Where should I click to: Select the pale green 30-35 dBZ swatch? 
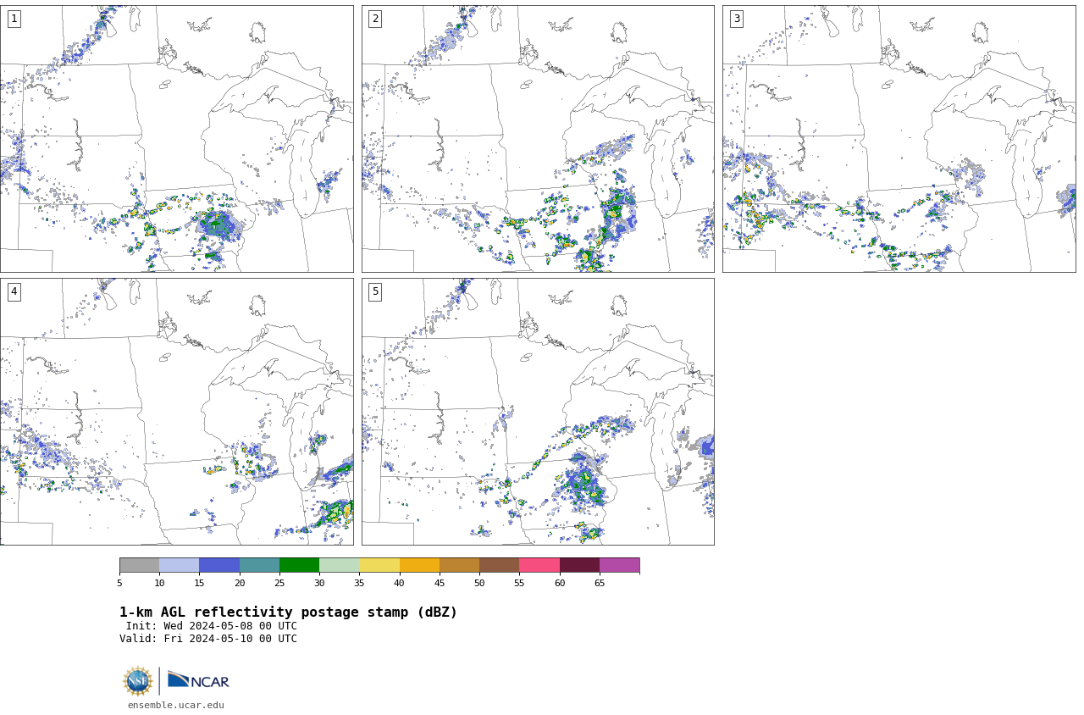pyautogui.click(x=339, y=565)
